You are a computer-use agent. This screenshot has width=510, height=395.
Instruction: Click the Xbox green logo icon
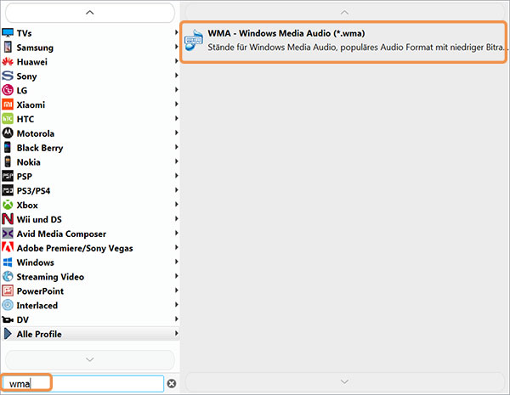tap(8, 205)
